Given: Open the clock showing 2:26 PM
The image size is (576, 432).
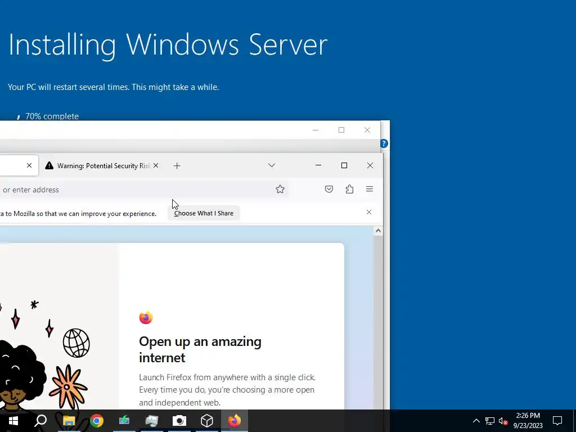Looking at the screenshot, I should [x=528, y=421].
